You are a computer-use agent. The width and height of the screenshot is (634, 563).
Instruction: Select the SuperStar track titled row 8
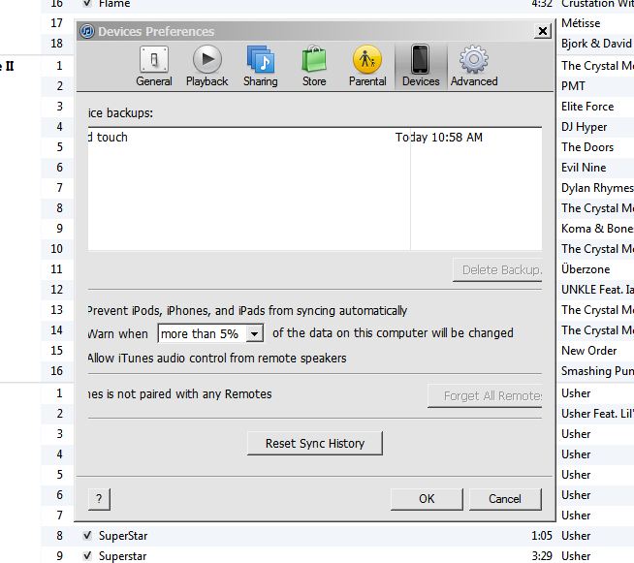[x=123, y=536]
